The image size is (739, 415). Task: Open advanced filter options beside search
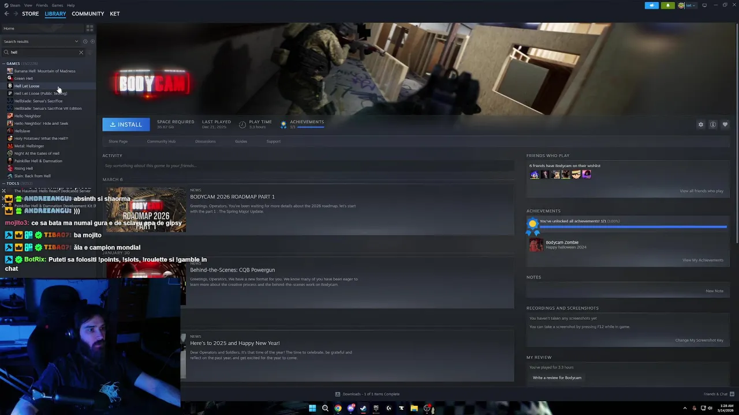89,52
